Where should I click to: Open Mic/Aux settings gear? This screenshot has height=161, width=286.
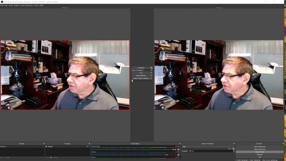tap(178, 155)
